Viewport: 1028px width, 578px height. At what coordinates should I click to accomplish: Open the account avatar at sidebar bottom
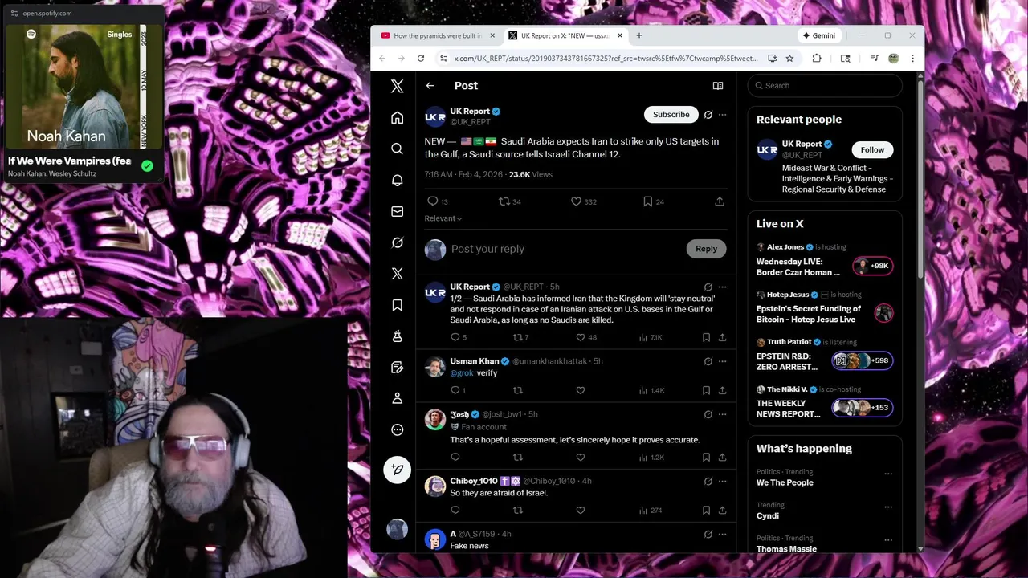pyautogui.click(x=397, y=529)
